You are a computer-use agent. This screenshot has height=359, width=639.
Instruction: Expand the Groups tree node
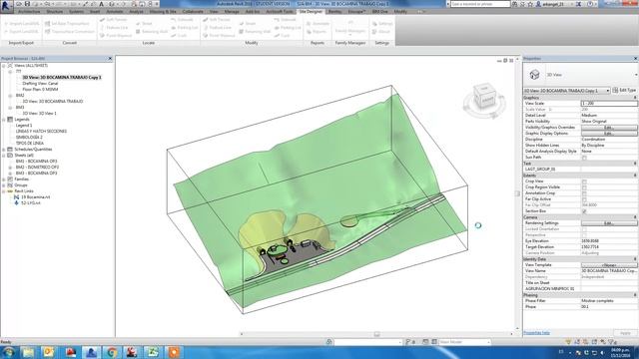click(4, 185)
